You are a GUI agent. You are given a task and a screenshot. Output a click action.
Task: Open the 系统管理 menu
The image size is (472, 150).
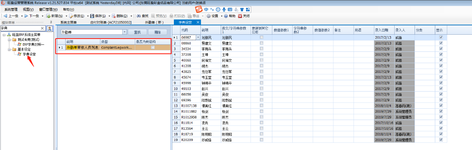[x=11, y=9]
